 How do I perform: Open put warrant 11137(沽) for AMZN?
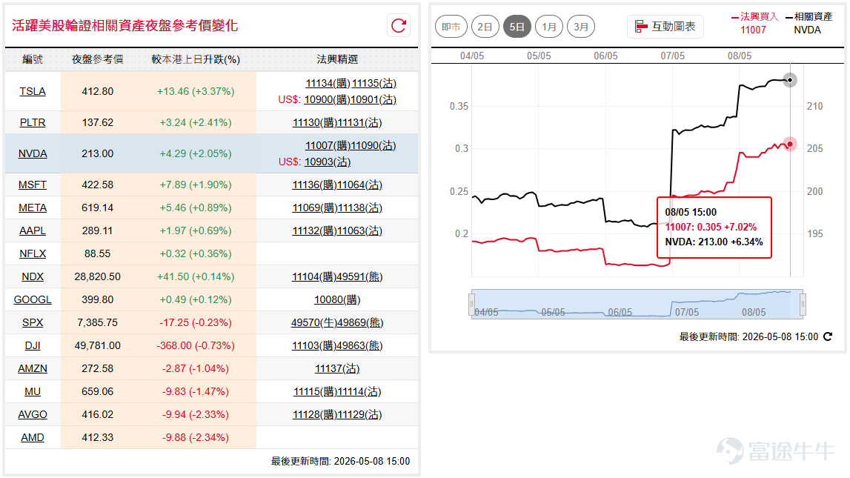point(337,368)
